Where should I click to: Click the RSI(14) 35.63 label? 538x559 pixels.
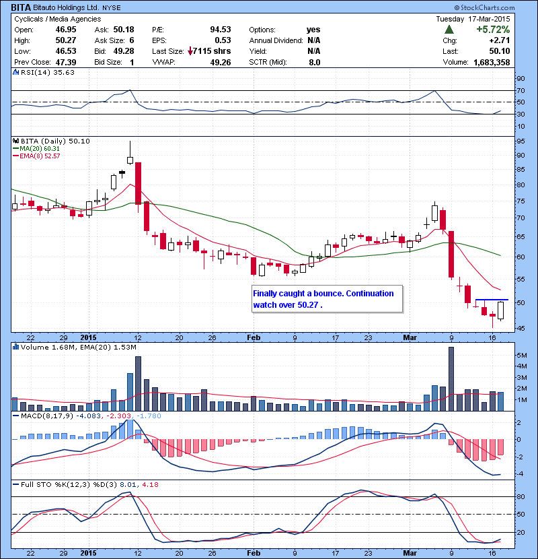pos(48,72)
